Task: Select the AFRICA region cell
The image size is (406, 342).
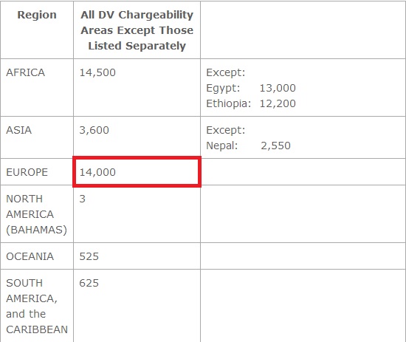Action: (37, 88)
